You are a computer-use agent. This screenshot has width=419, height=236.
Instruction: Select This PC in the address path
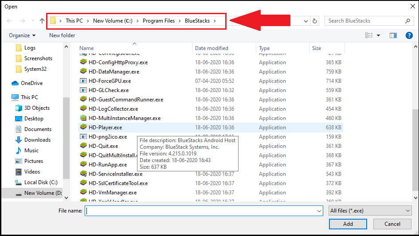click(74, 21)
